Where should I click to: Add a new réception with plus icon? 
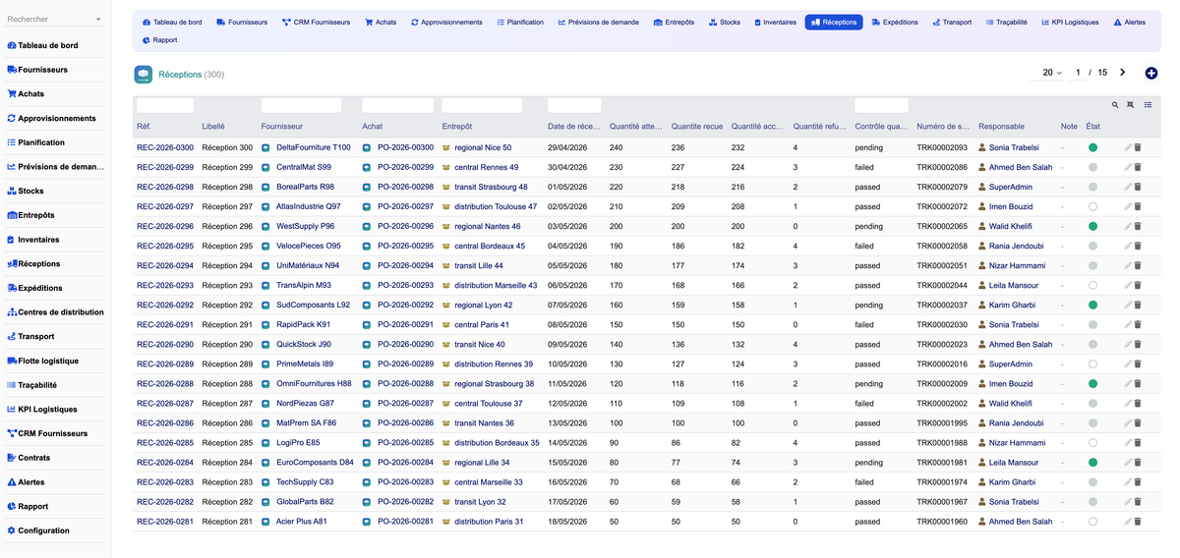[x=1151, y=73]
